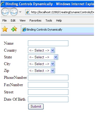The height and width of the screenshot is (118, 95).
Task: Click the Add to Favorites star-plus icon
Action: point(14,29)
